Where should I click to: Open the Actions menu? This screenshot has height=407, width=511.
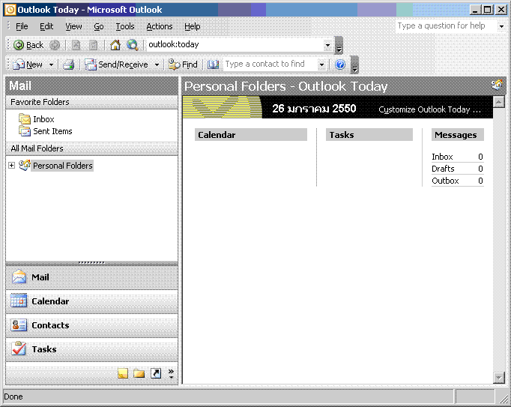point(160,26)
